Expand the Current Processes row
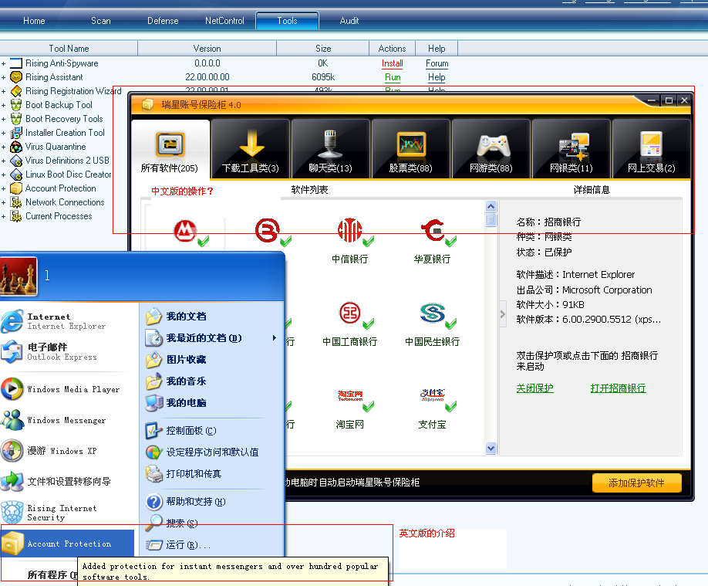This screenshot has height=586, width=708. point(4,217)
